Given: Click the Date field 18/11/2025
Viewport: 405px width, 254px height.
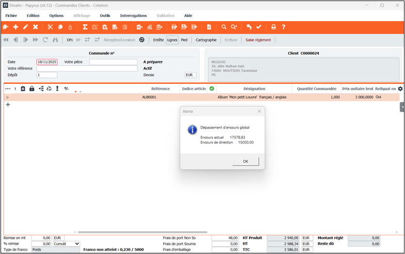Looking at the screenshot, I should [x=46, y=62].
